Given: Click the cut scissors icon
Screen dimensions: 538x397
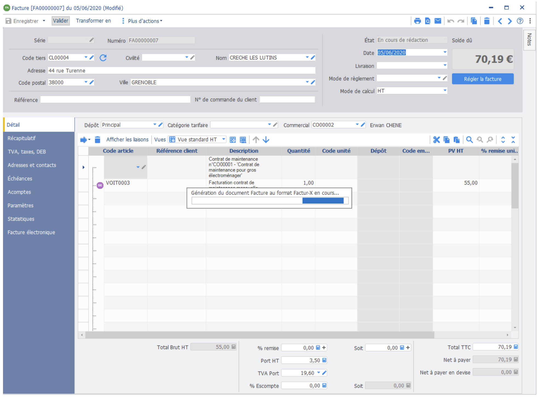Looking at the screenshot, I should point(436,140).
